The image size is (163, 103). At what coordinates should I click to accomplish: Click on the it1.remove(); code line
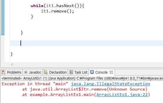coord(57,11)
